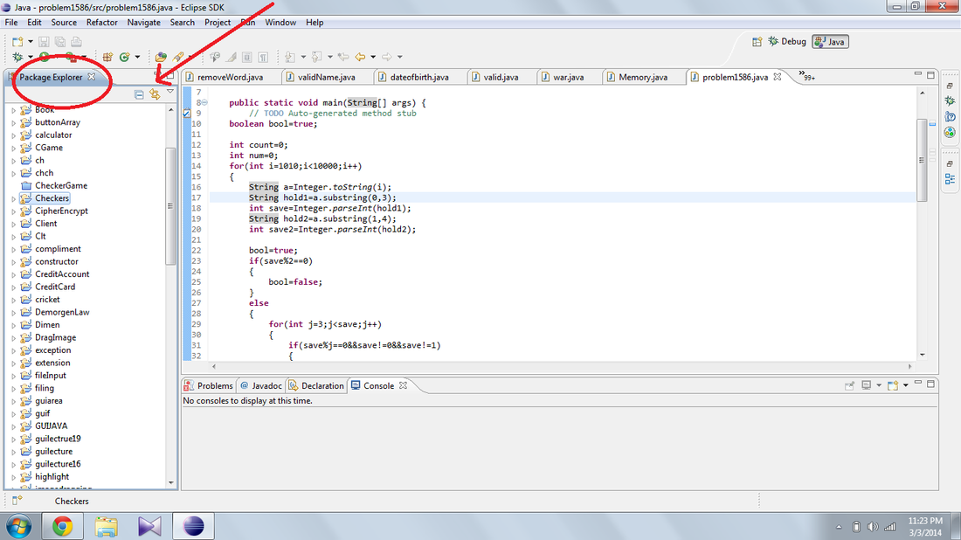This screenshot has width=961, height=540.
Task: Click the New Java Package toolbar icon
Action: [107, 58]
